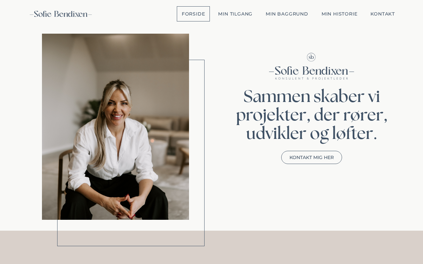Screen dimensions: 423x264
Task: Click the portrait photo of Sofie
Action: [115, 127]
